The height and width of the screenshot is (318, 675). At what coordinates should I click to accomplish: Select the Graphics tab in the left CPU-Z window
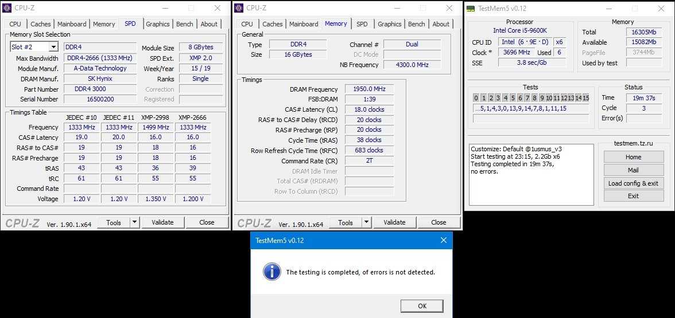coord(157,24)
